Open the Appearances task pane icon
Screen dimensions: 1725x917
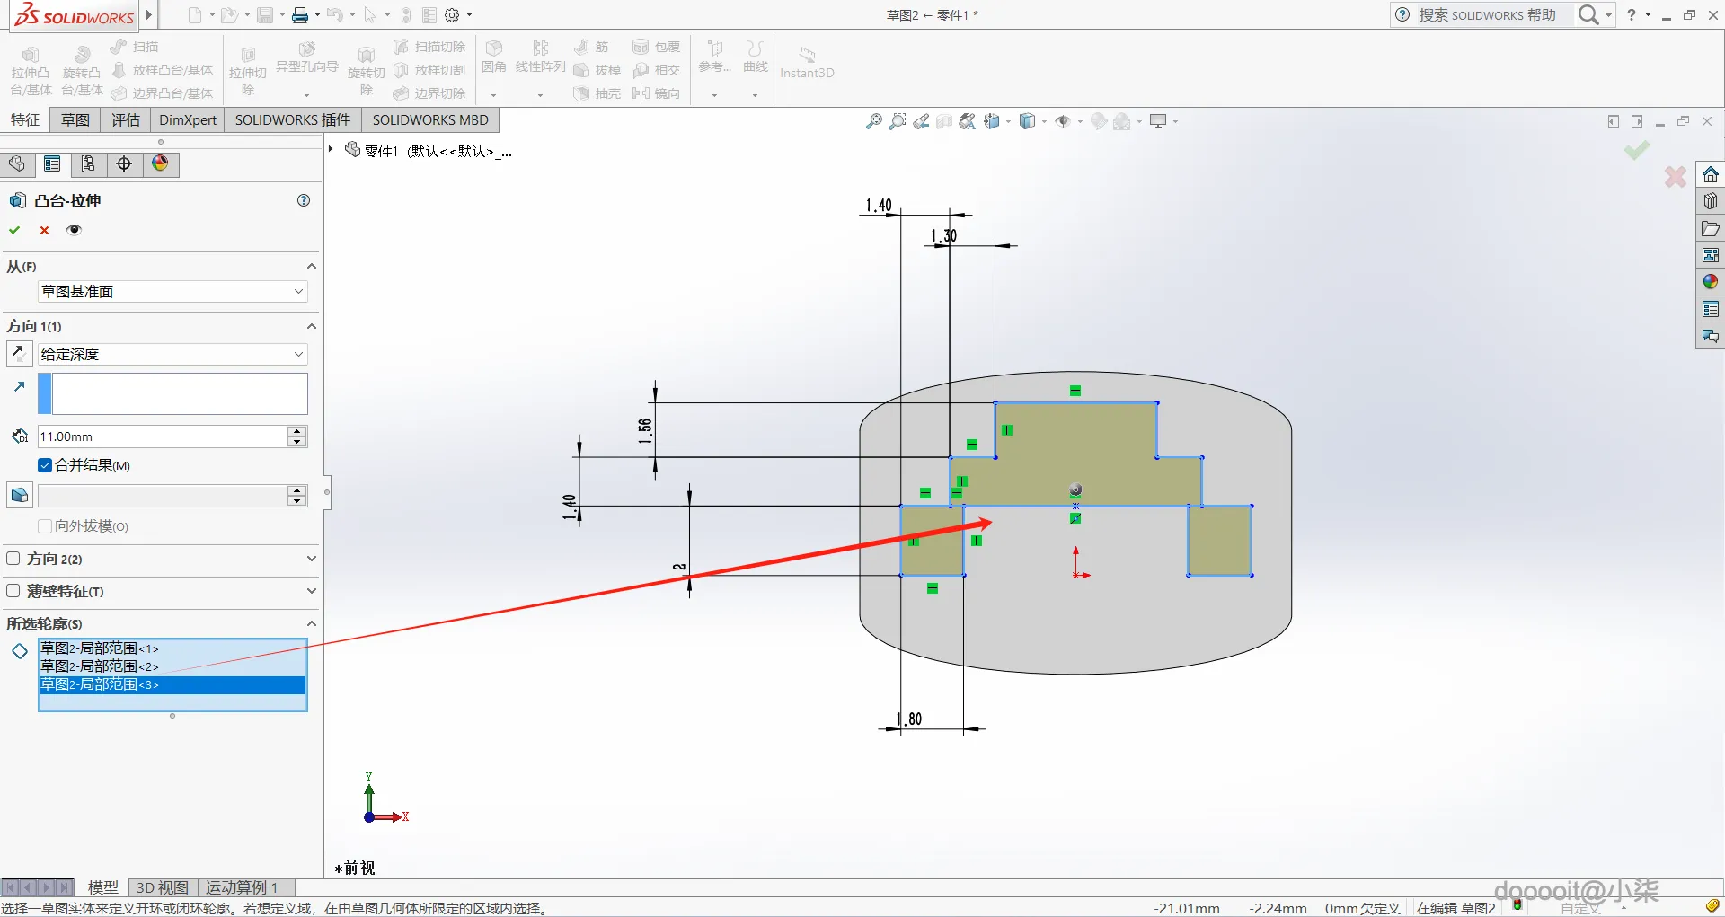point(1710,282)
